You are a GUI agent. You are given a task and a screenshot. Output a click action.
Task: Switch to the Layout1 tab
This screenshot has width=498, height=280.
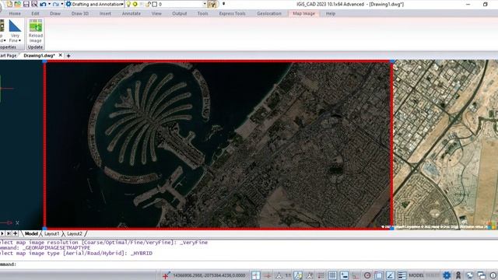click(x=52, y=233)
